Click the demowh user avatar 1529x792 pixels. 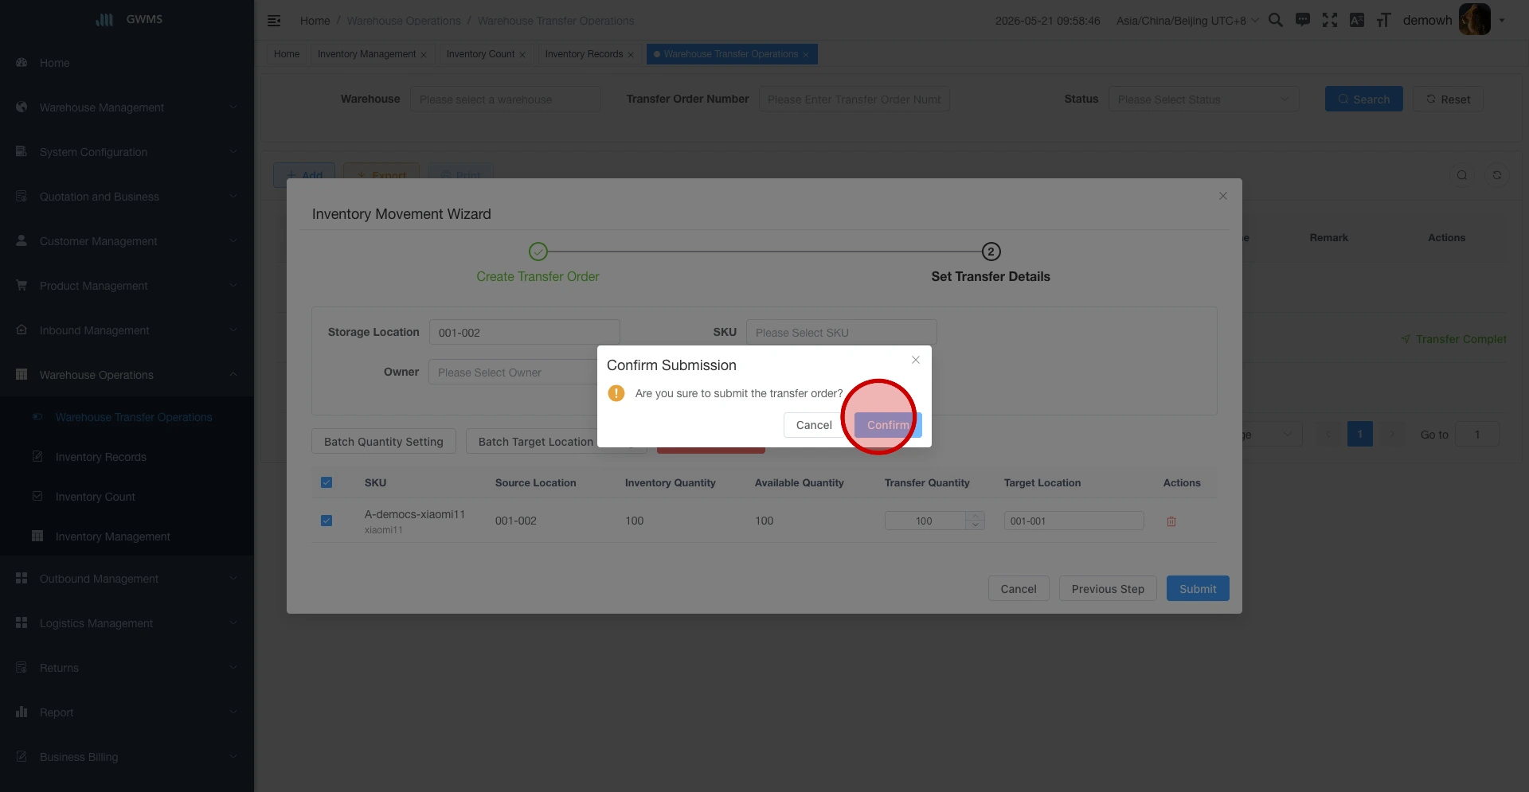pos(1474,19)
